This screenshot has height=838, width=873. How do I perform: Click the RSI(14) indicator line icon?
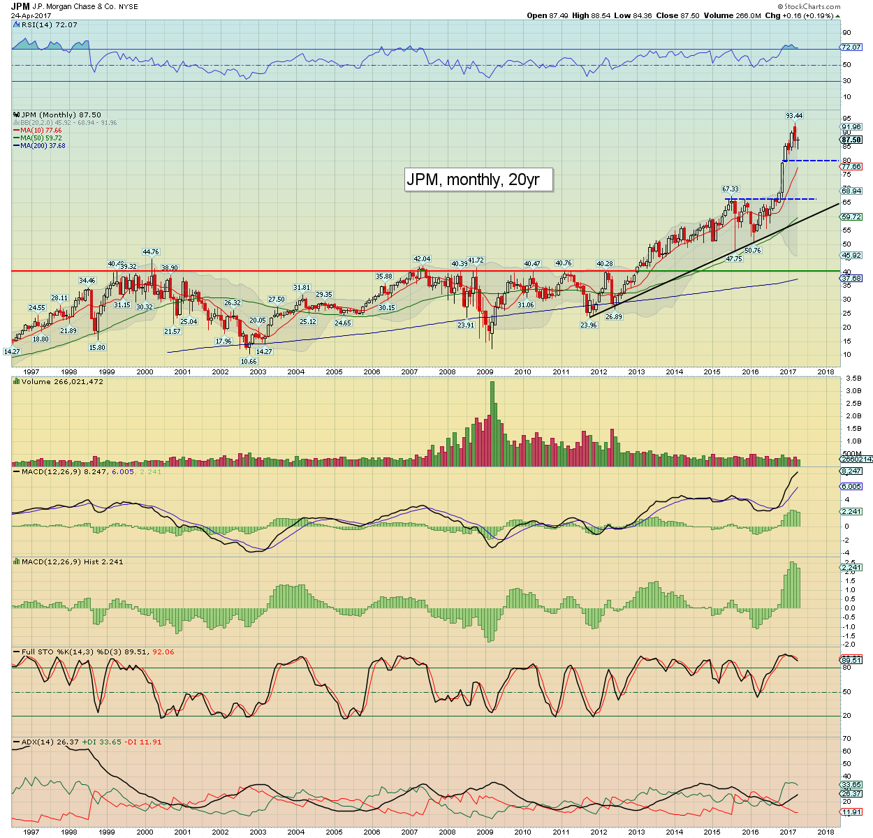tap(17, 24)
